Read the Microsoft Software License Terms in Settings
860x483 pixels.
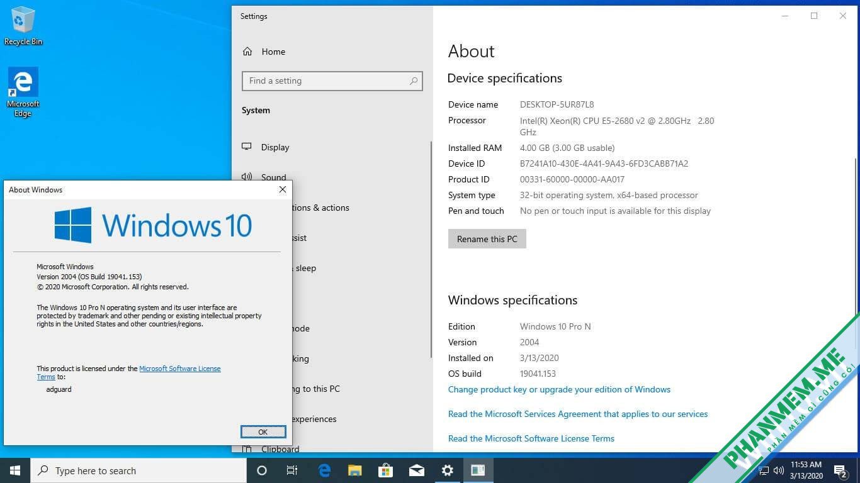pos(531,438)
